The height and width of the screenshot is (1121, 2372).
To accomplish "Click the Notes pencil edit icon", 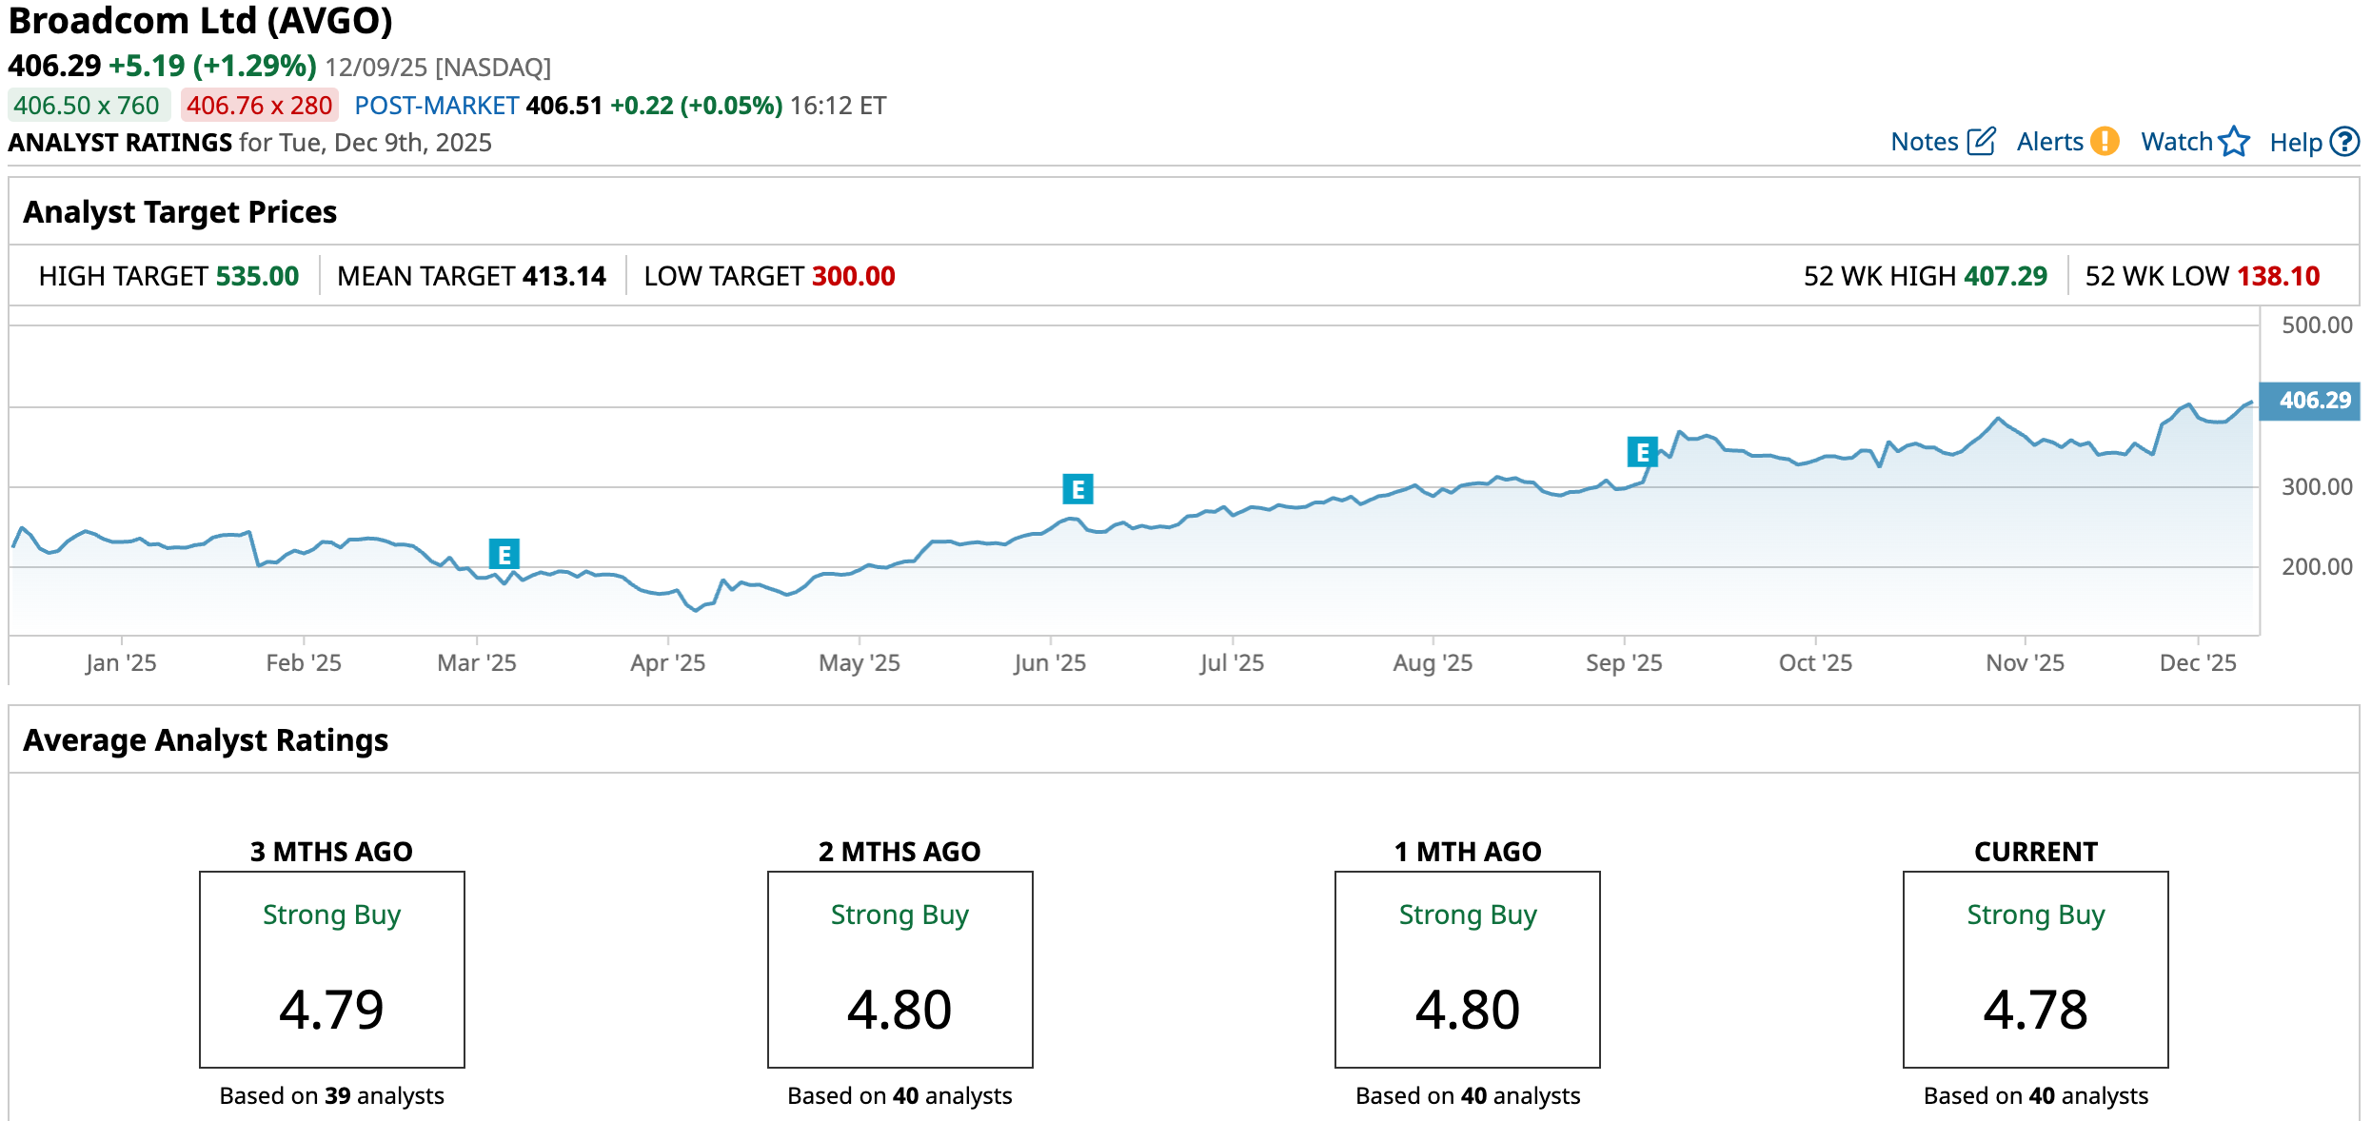I will [x=1981, y=142].
